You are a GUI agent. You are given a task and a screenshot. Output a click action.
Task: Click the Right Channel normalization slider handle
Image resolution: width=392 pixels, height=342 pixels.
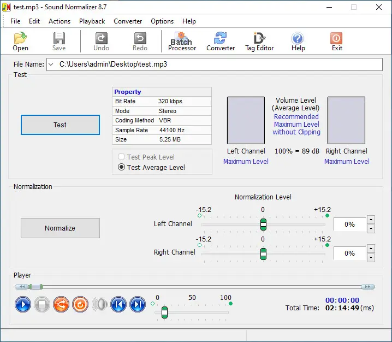pyautogui.click(x=263, y=254)
